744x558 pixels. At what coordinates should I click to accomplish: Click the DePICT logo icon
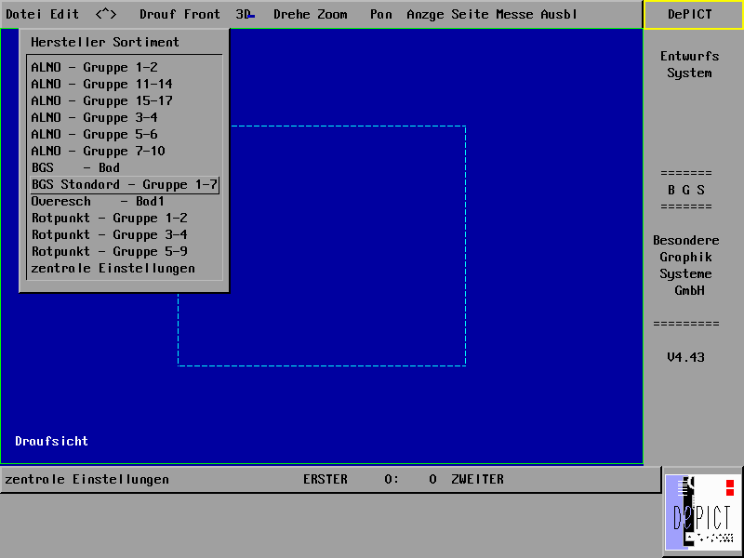tap(703, 511)
